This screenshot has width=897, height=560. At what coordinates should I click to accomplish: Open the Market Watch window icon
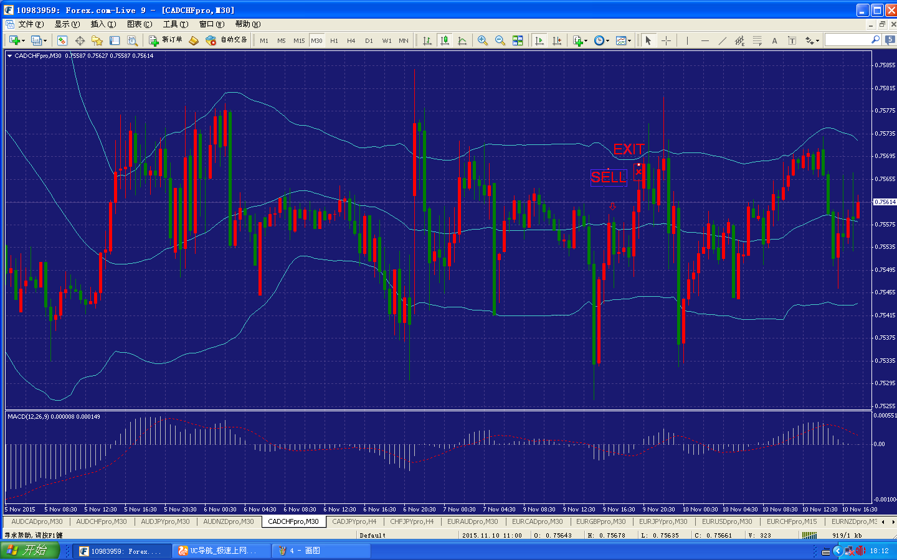62,40
